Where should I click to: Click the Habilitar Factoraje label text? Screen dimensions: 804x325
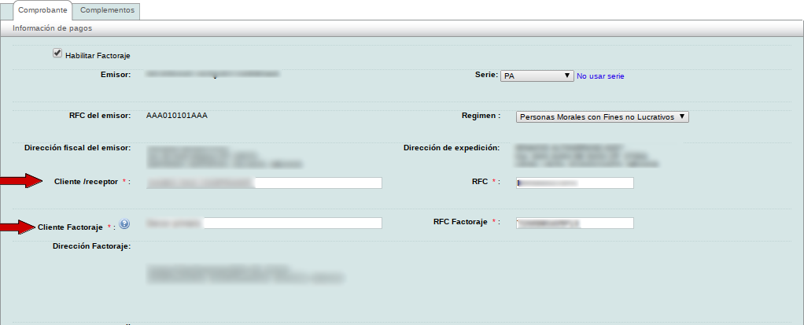[x=98, y=57]
